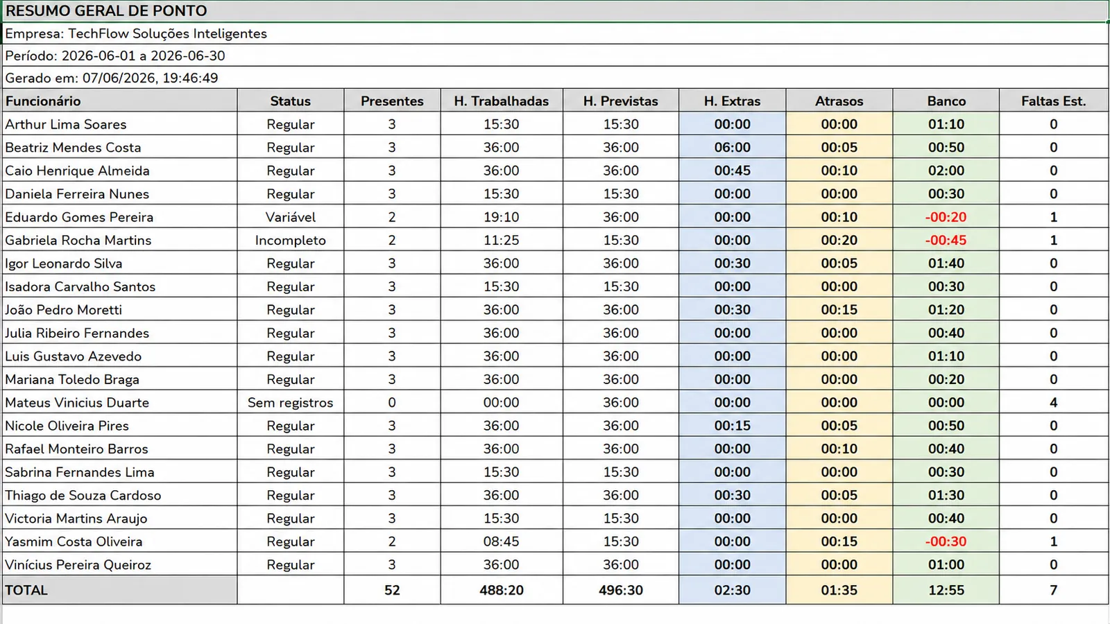
Task: Click the "Banco" column header
Action: tap(946, 101)
